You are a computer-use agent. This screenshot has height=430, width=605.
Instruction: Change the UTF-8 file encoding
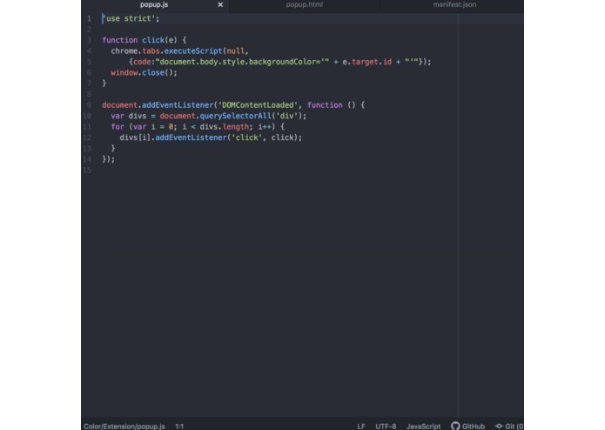pos(386,427)
